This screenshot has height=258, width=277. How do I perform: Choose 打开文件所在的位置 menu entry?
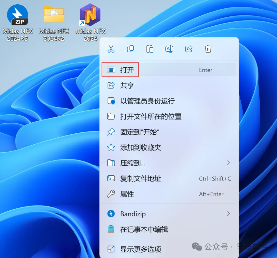click(169, 116)
